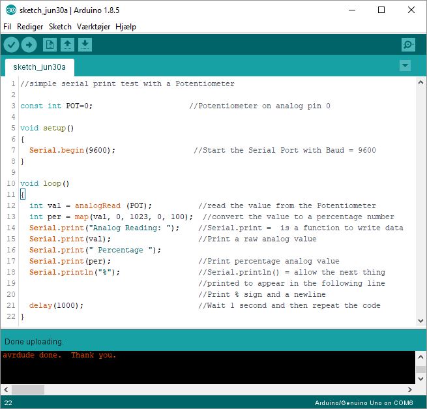
Task: Click '//Print % sign and a newline' comment
Action: click(261, 295)
